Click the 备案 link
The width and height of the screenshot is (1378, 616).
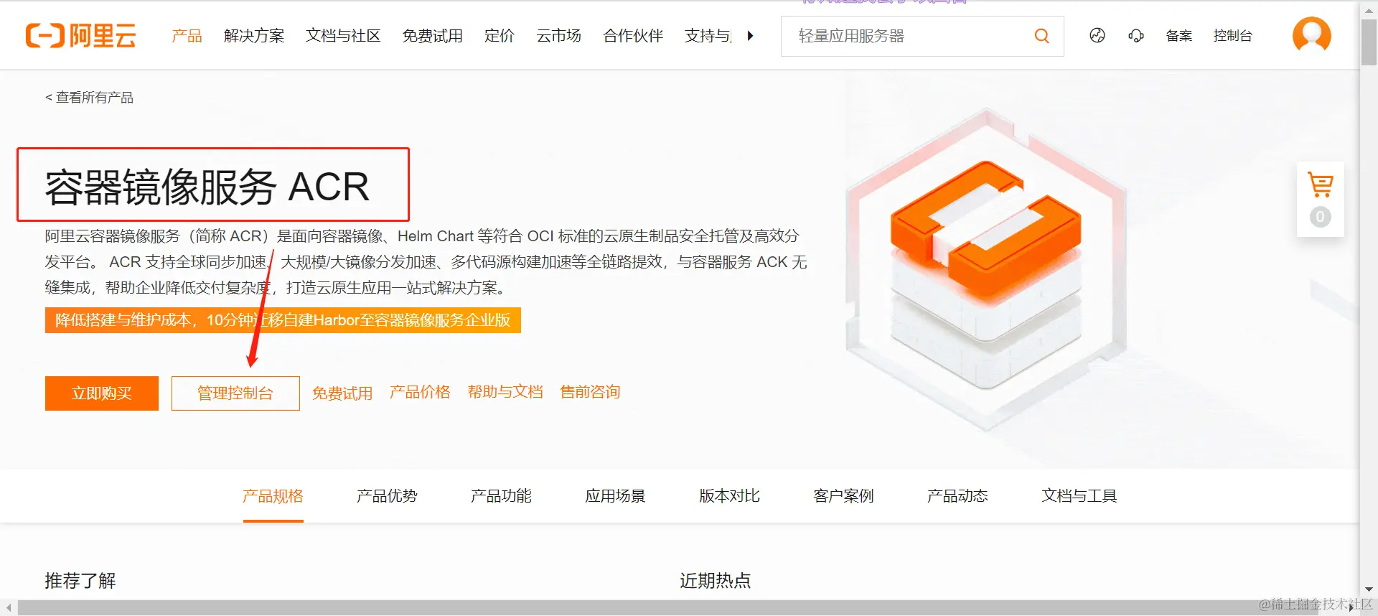pos(1178,36)
